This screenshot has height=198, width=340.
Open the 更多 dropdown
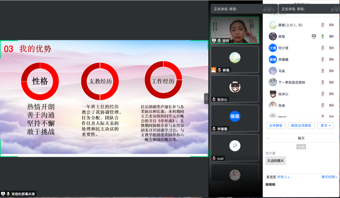326,126
